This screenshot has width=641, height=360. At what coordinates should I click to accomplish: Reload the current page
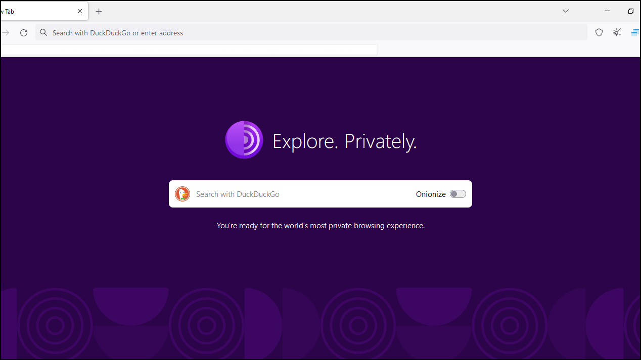(24, 33)
